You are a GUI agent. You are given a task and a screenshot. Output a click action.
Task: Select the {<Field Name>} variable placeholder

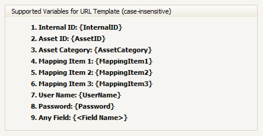point(100,118)
